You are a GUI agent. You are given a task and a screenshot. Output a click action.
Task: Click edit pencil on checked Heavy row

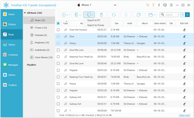click(x=184, y=43)
